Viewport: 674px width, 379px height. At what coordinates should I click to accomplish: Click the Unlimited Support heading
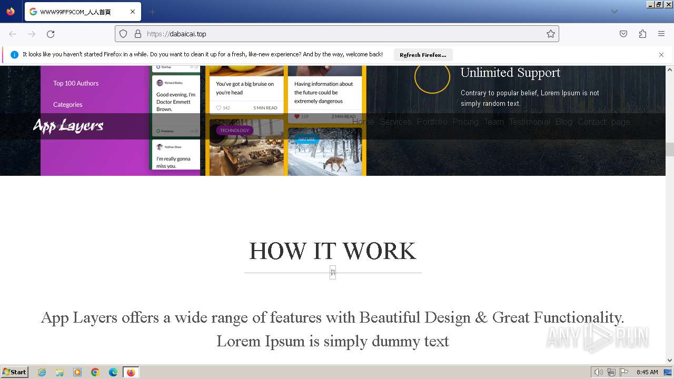[510, 73]
